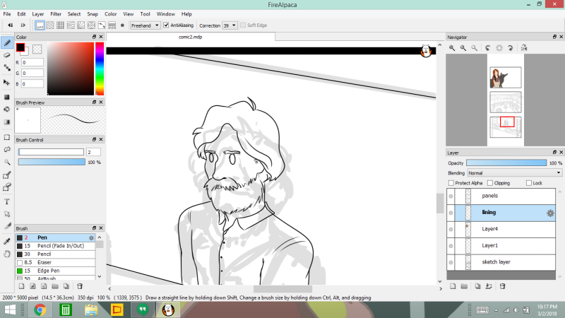The image size is (565, 318).
Task: Click the zoom in icon in Navigator
Action: [x=452, y=48]
